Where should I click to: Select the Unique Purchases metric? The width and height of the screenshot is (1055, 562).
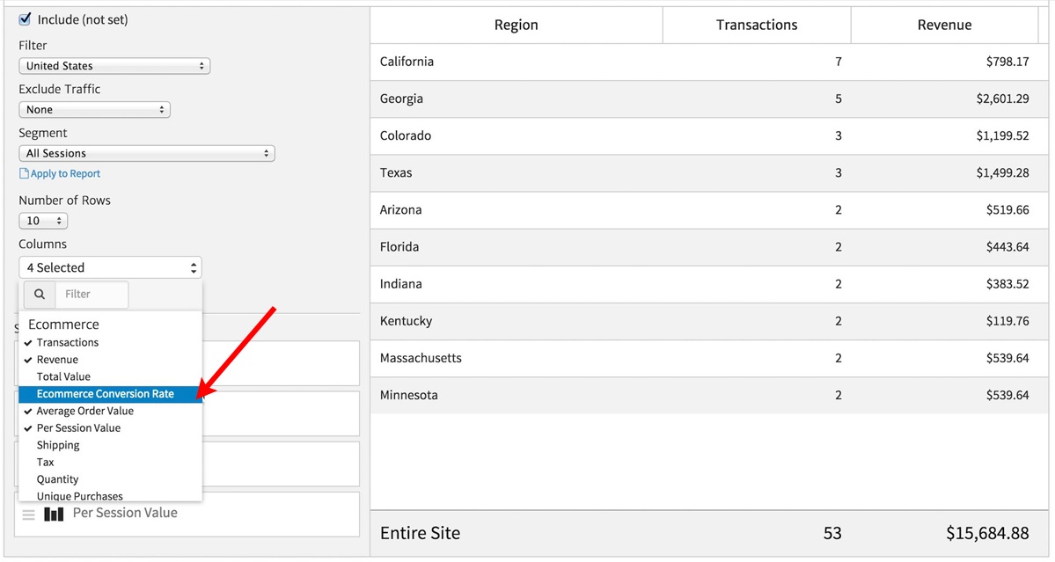click(x=79, y=496)
